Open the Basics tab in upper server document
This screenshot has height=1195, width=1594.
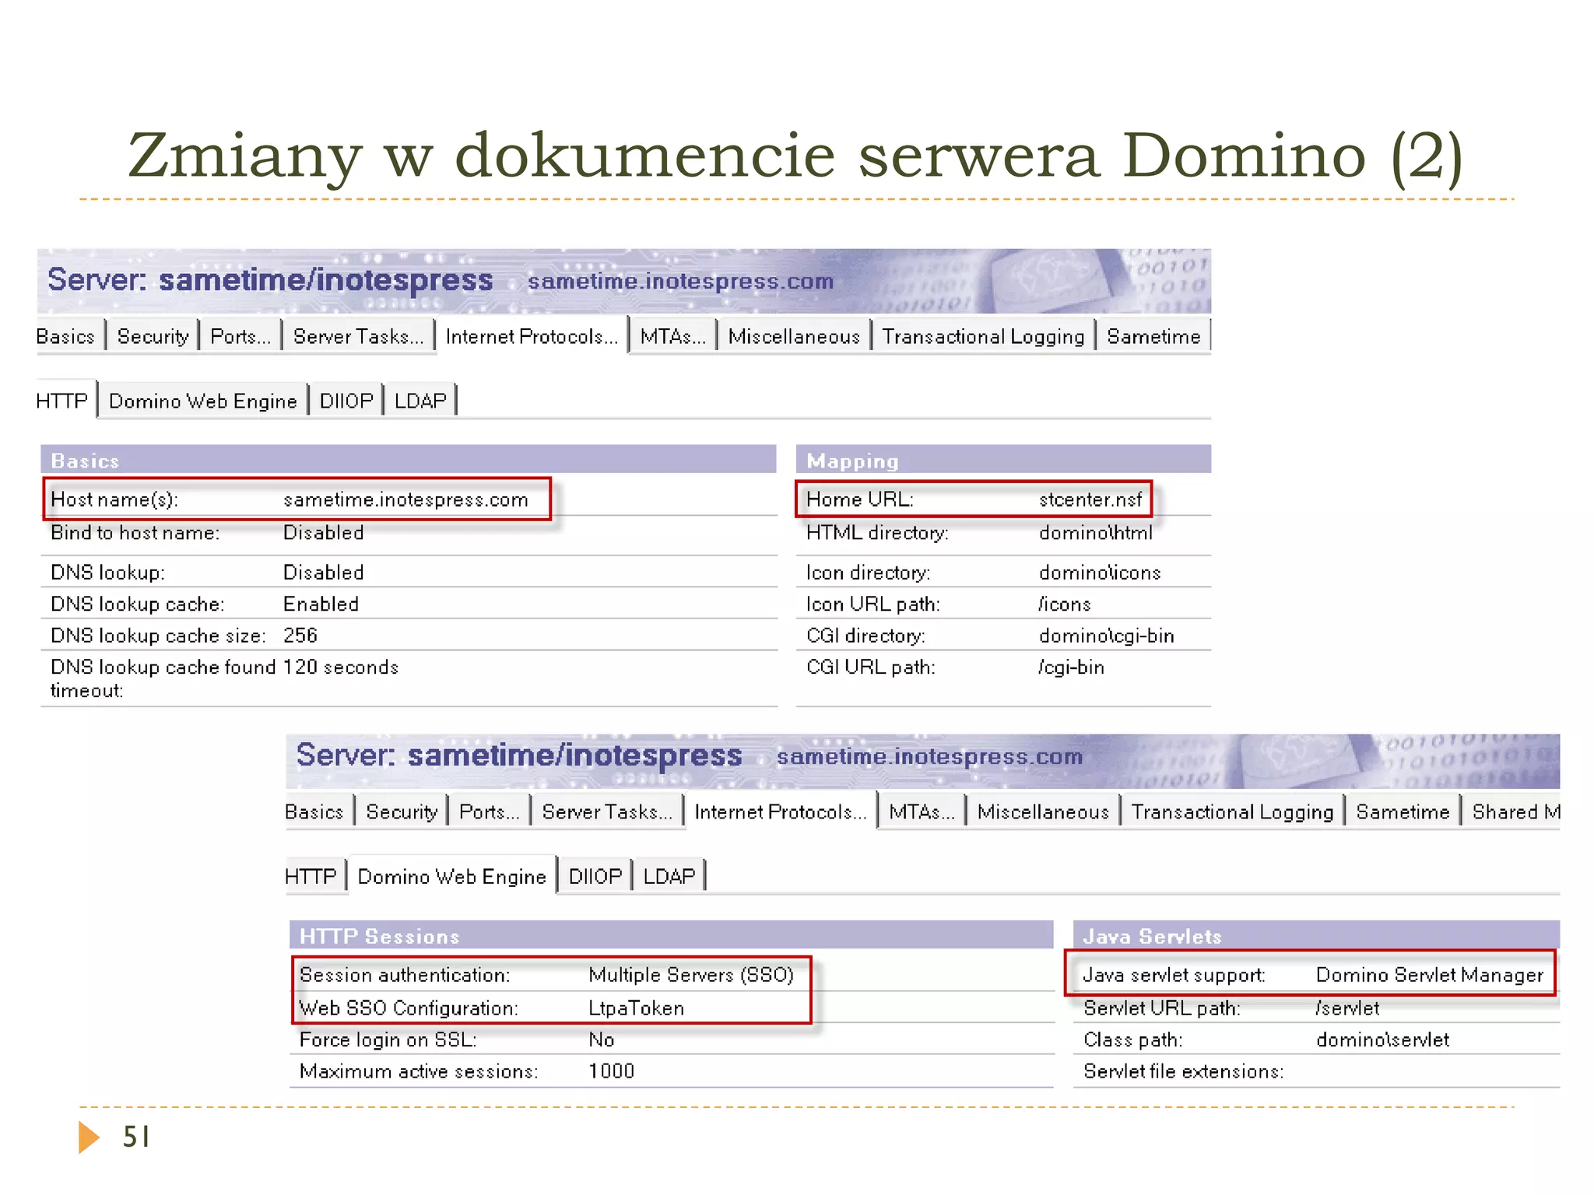(x=65, y=336)
